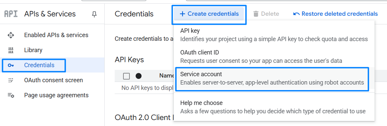387x126 pixels.
Task: Click the API Keys section heading
Action: pyautogui.click(x=129, y=59)
